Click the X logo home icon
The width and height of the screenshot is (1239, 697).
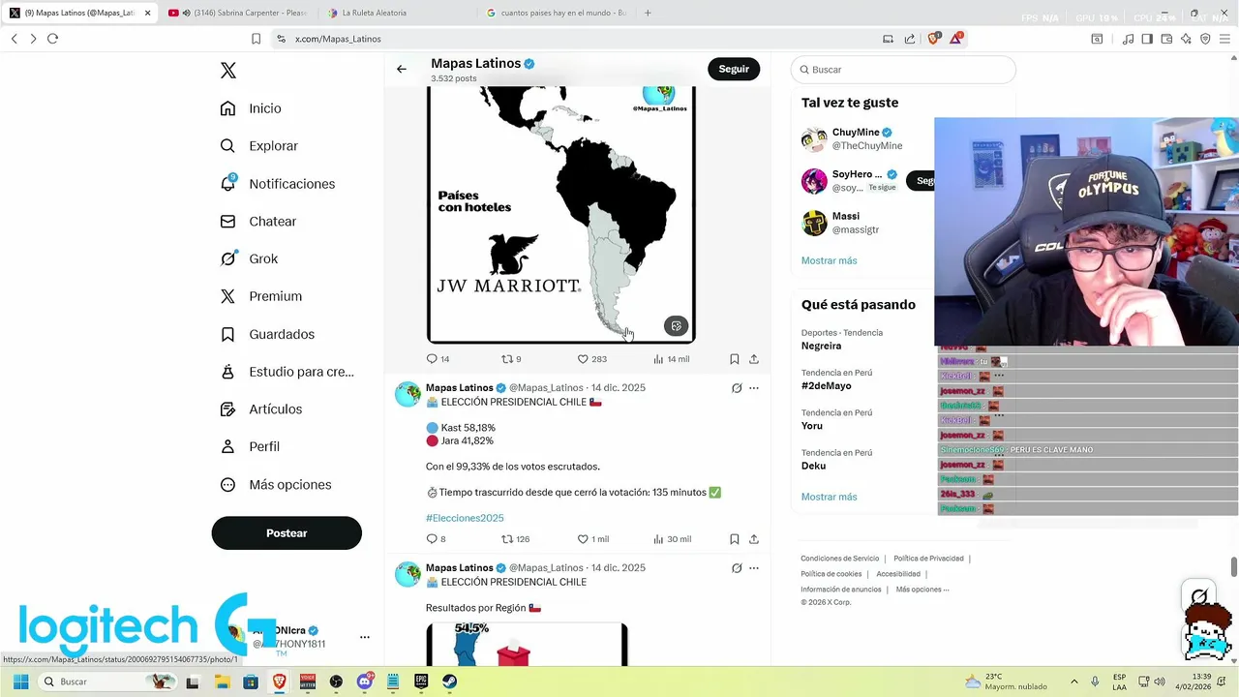coord(228,71)
